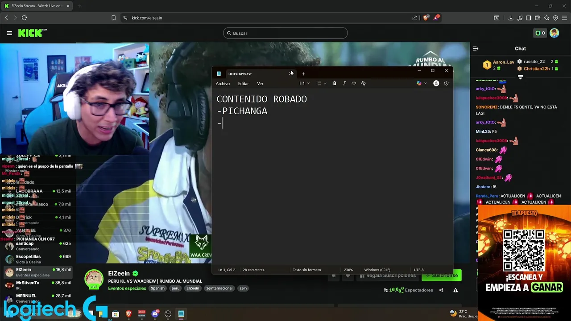Reload the page
Image resolution: width=571 pixels, height=321 pixels.
point(24,18)
